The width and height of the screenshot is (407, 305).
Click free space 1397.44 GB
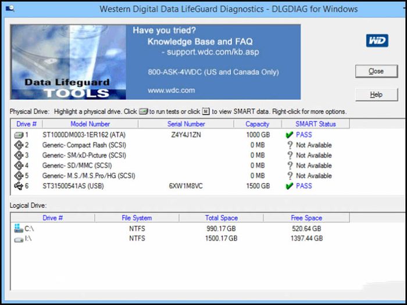[x=306, y=238]
